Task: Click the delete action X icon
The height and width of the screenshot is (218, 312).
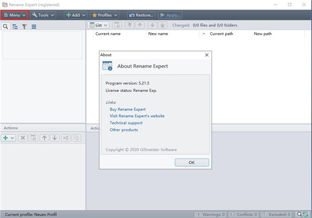Action: (23, 138)
